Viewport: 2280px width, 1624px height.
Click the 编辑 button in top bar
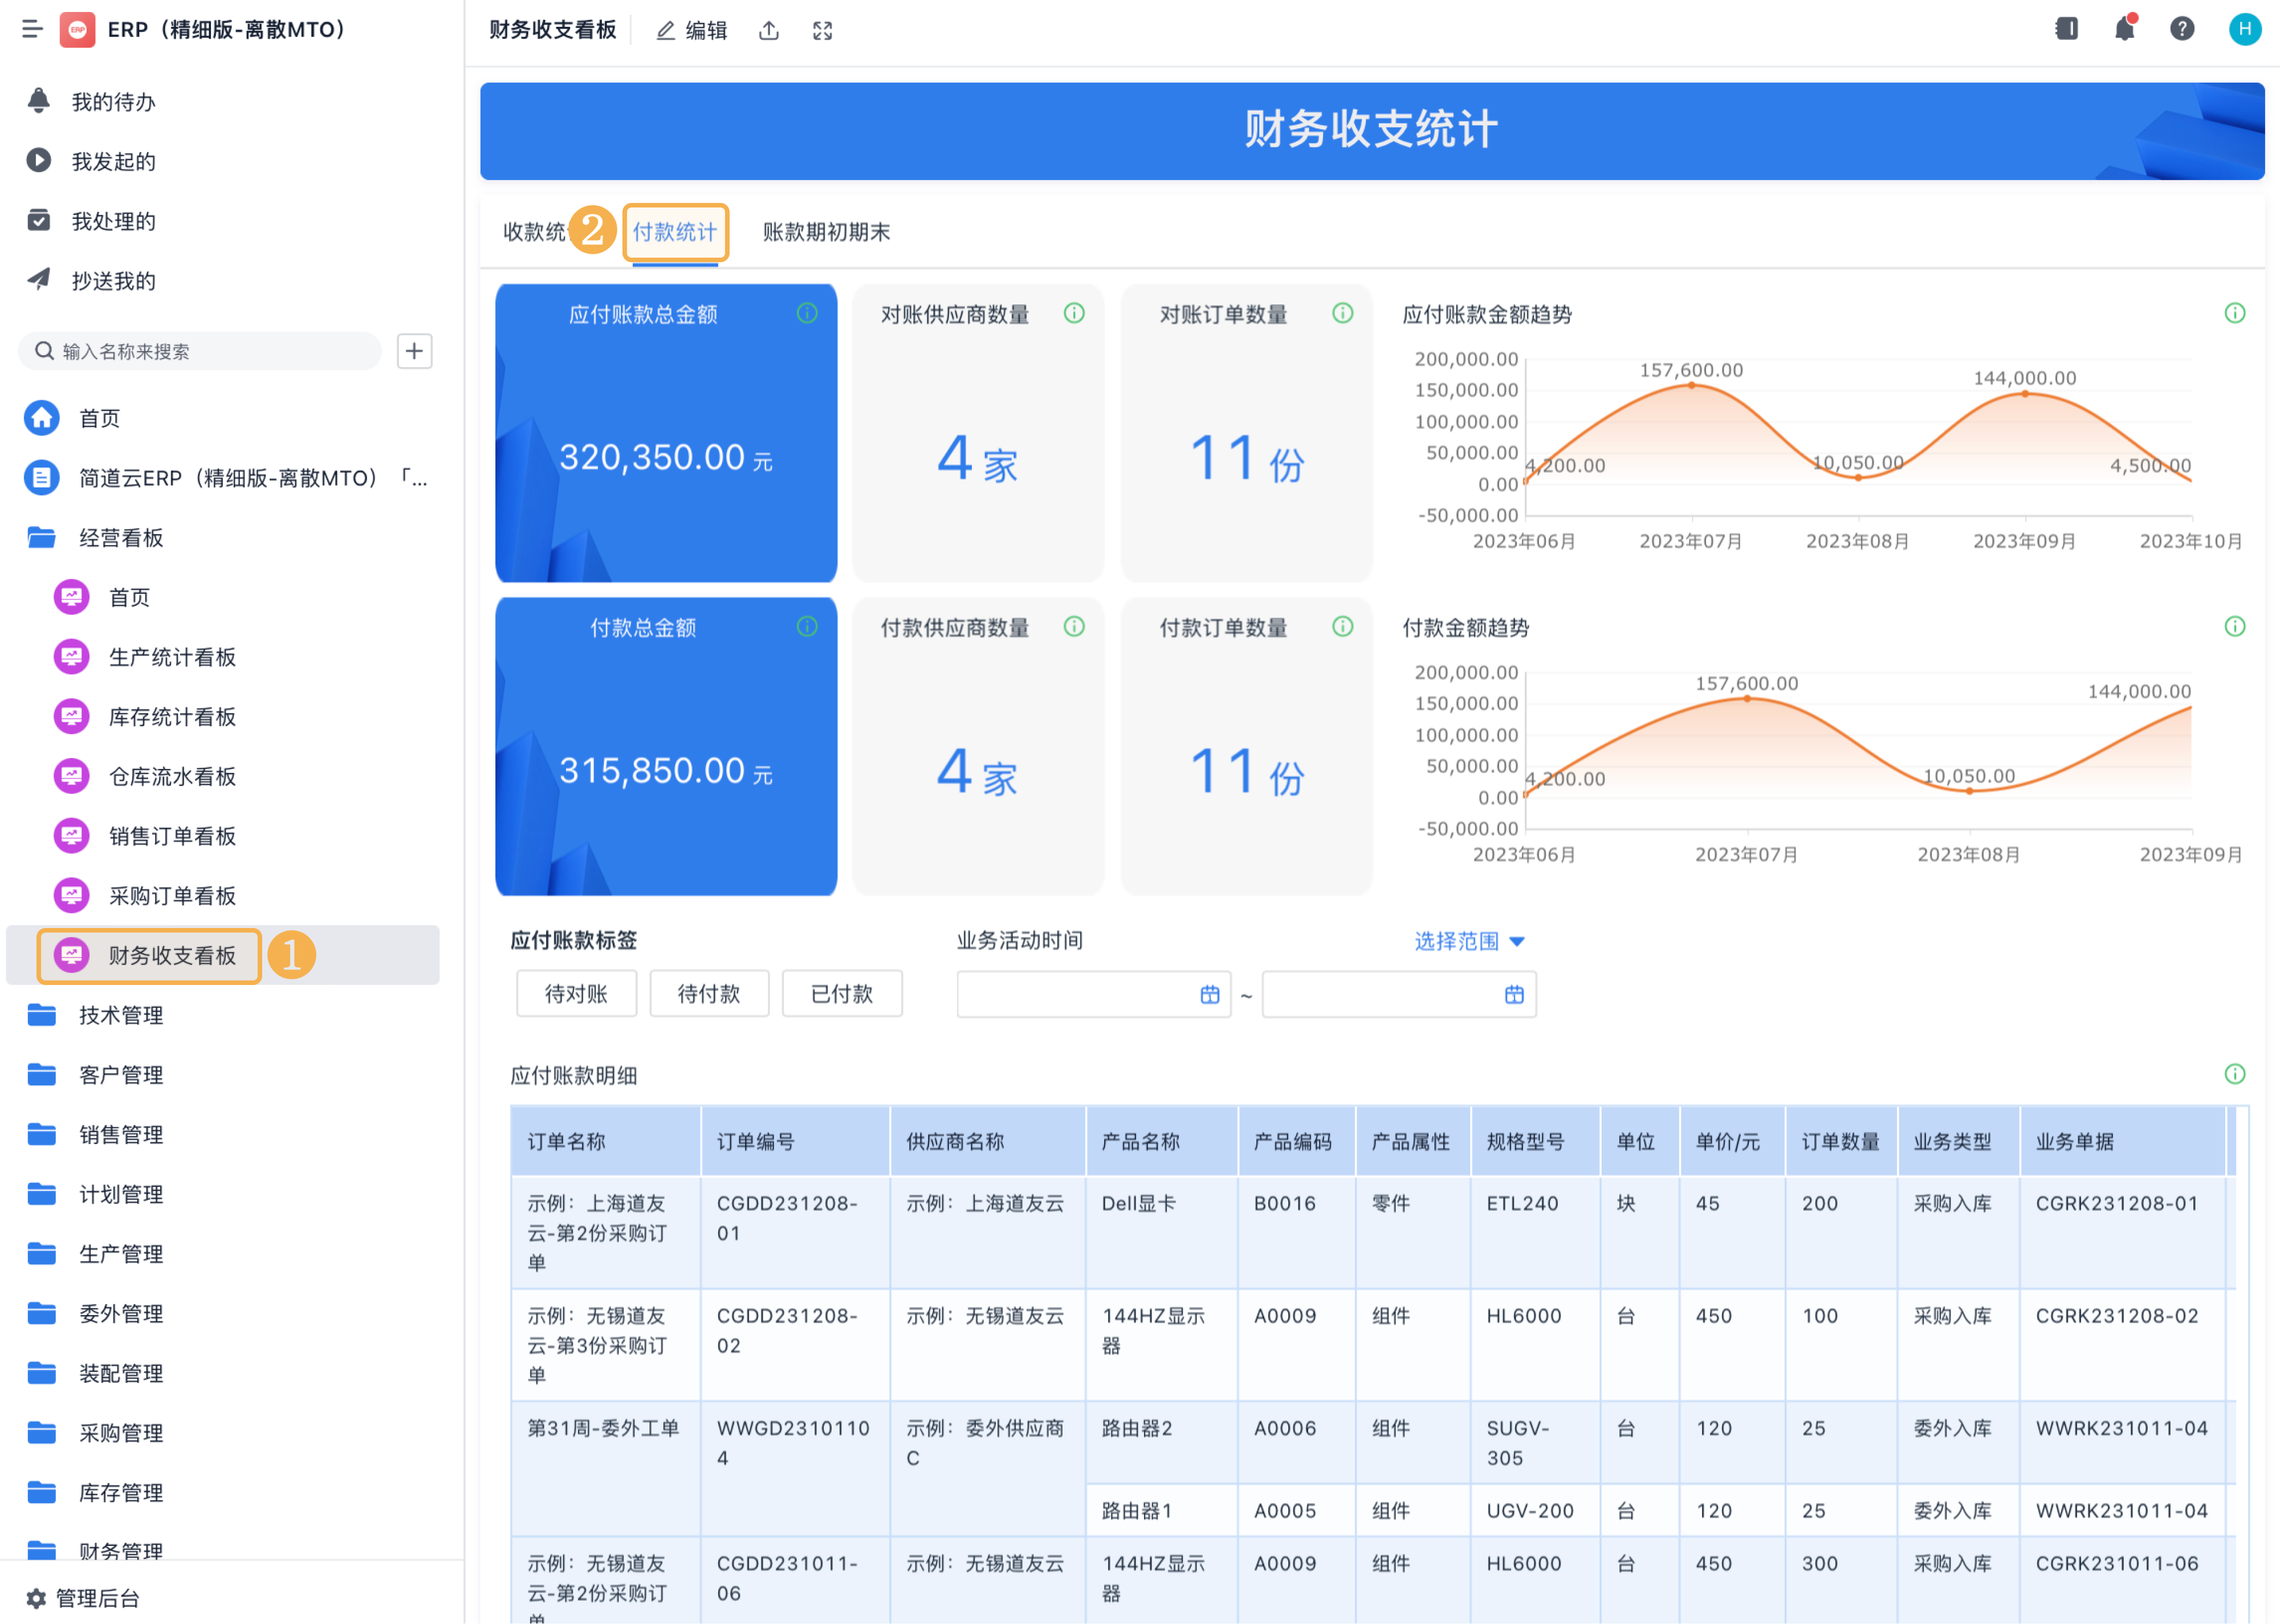[692, 31]
